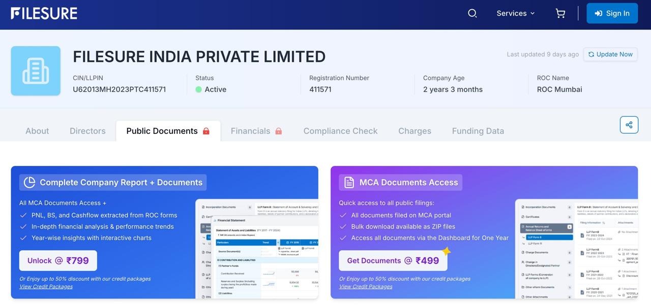This screenshot has height=307, width=651.
Task: Switch to the About tab
Action: click(x=37, y=131)
